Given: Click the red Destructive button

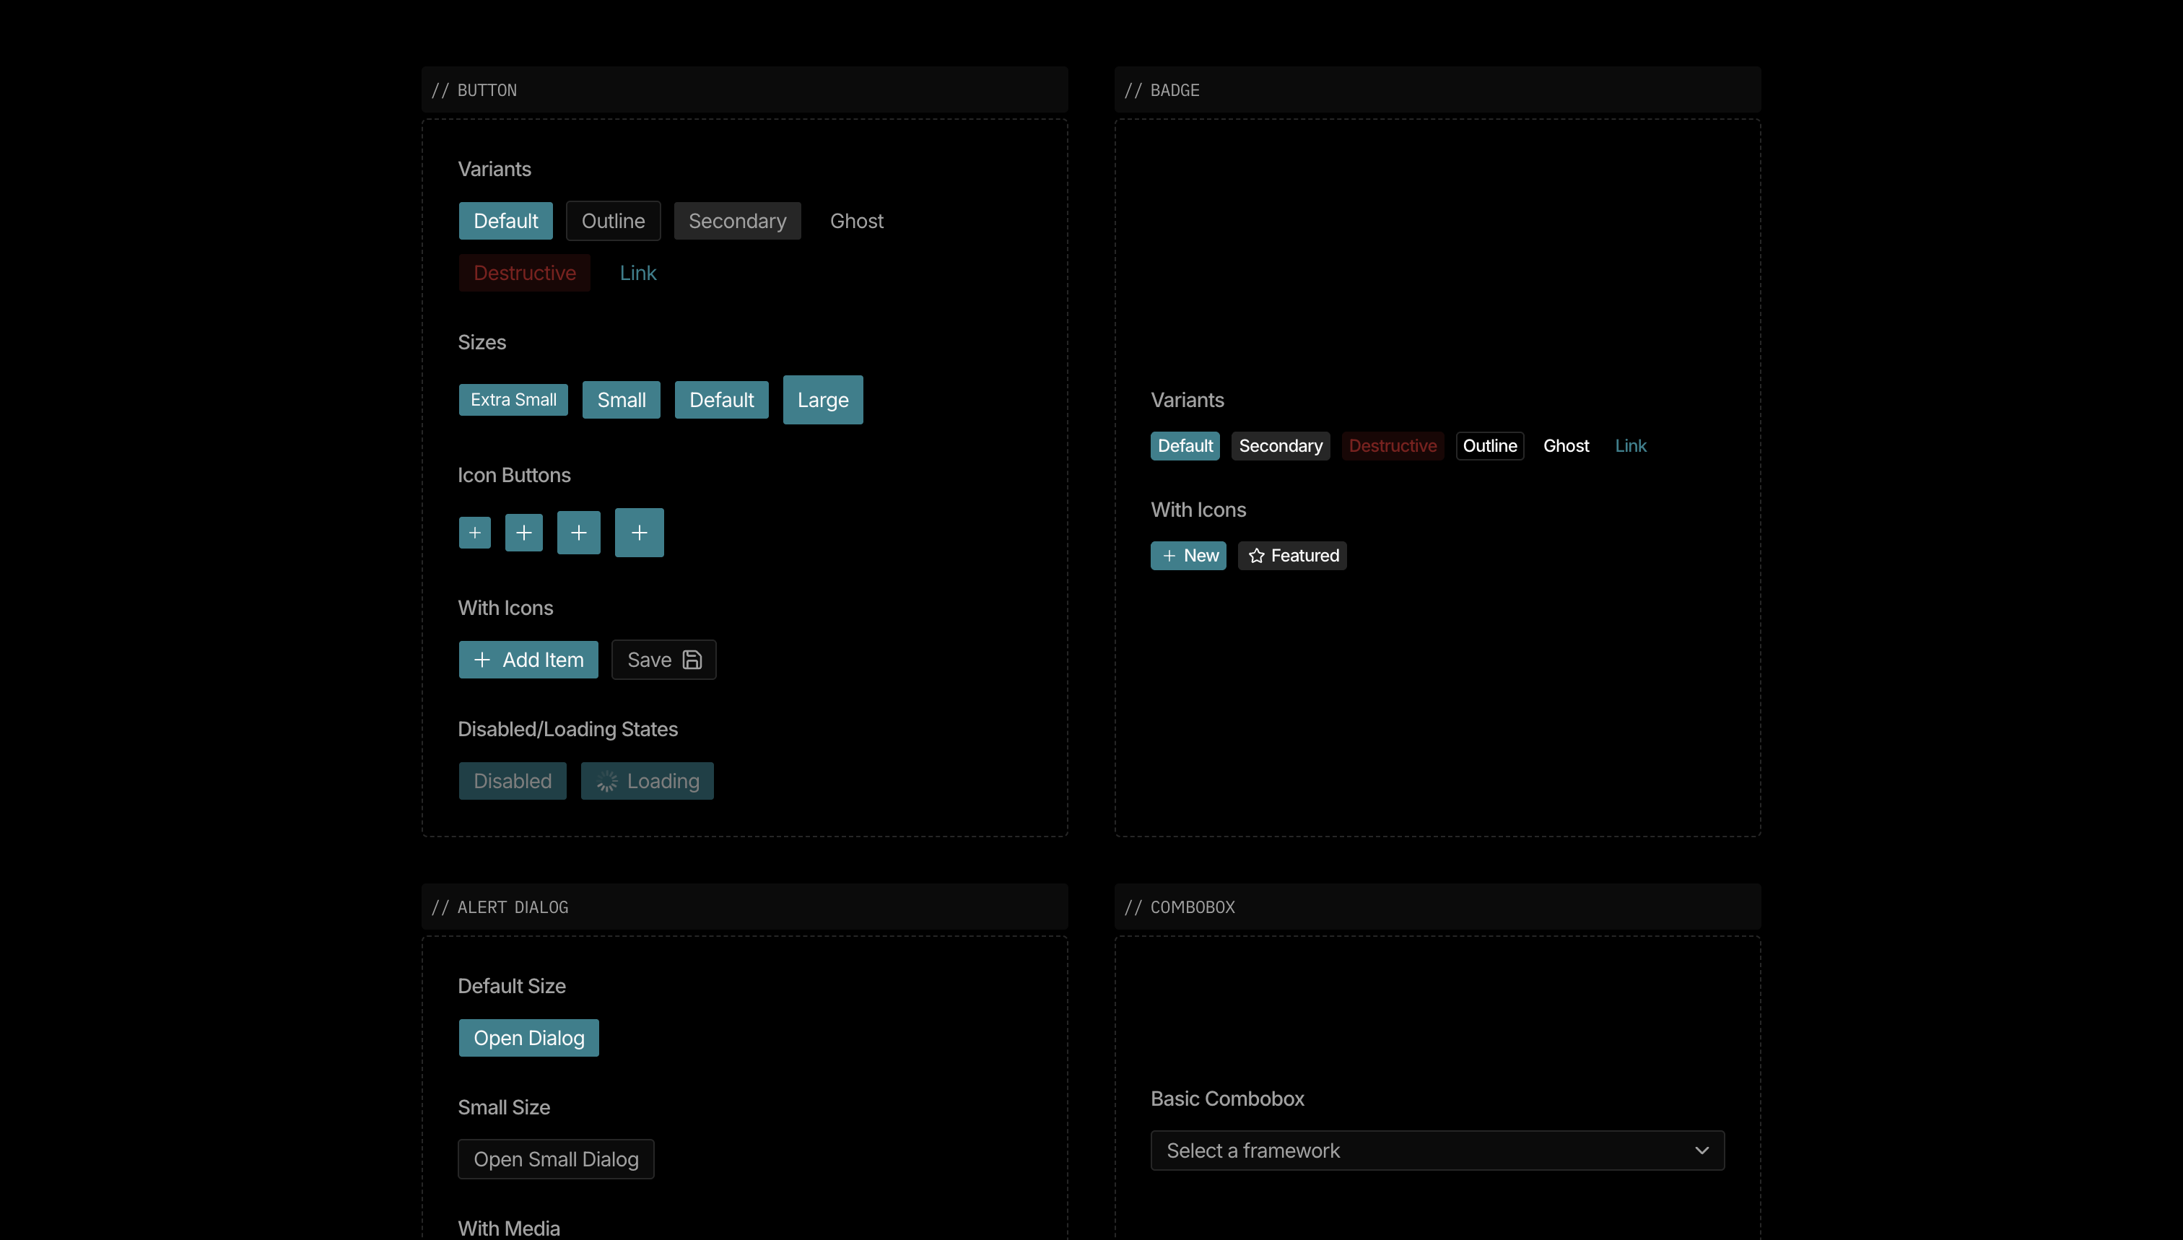Looking at the screenshot, I should click(525, 274).
